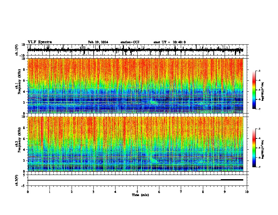Viewport: 278px width, 215px height.
Task: Click the "9" label on the time axis
Action: tap(225, 192)
